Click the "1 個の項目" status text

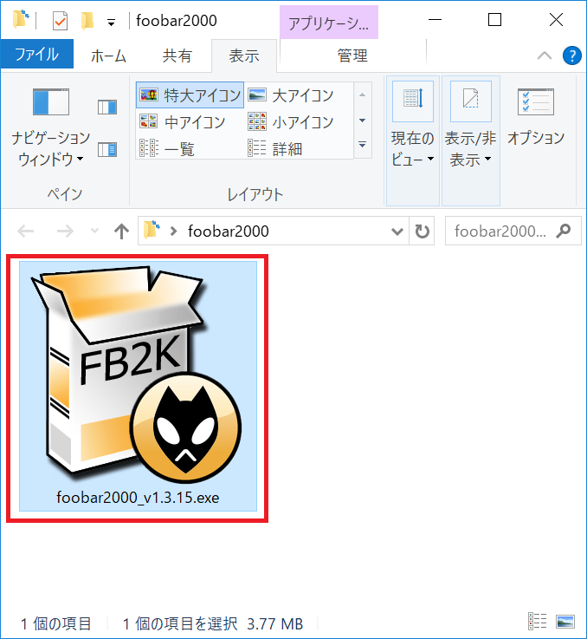point(56,623)
